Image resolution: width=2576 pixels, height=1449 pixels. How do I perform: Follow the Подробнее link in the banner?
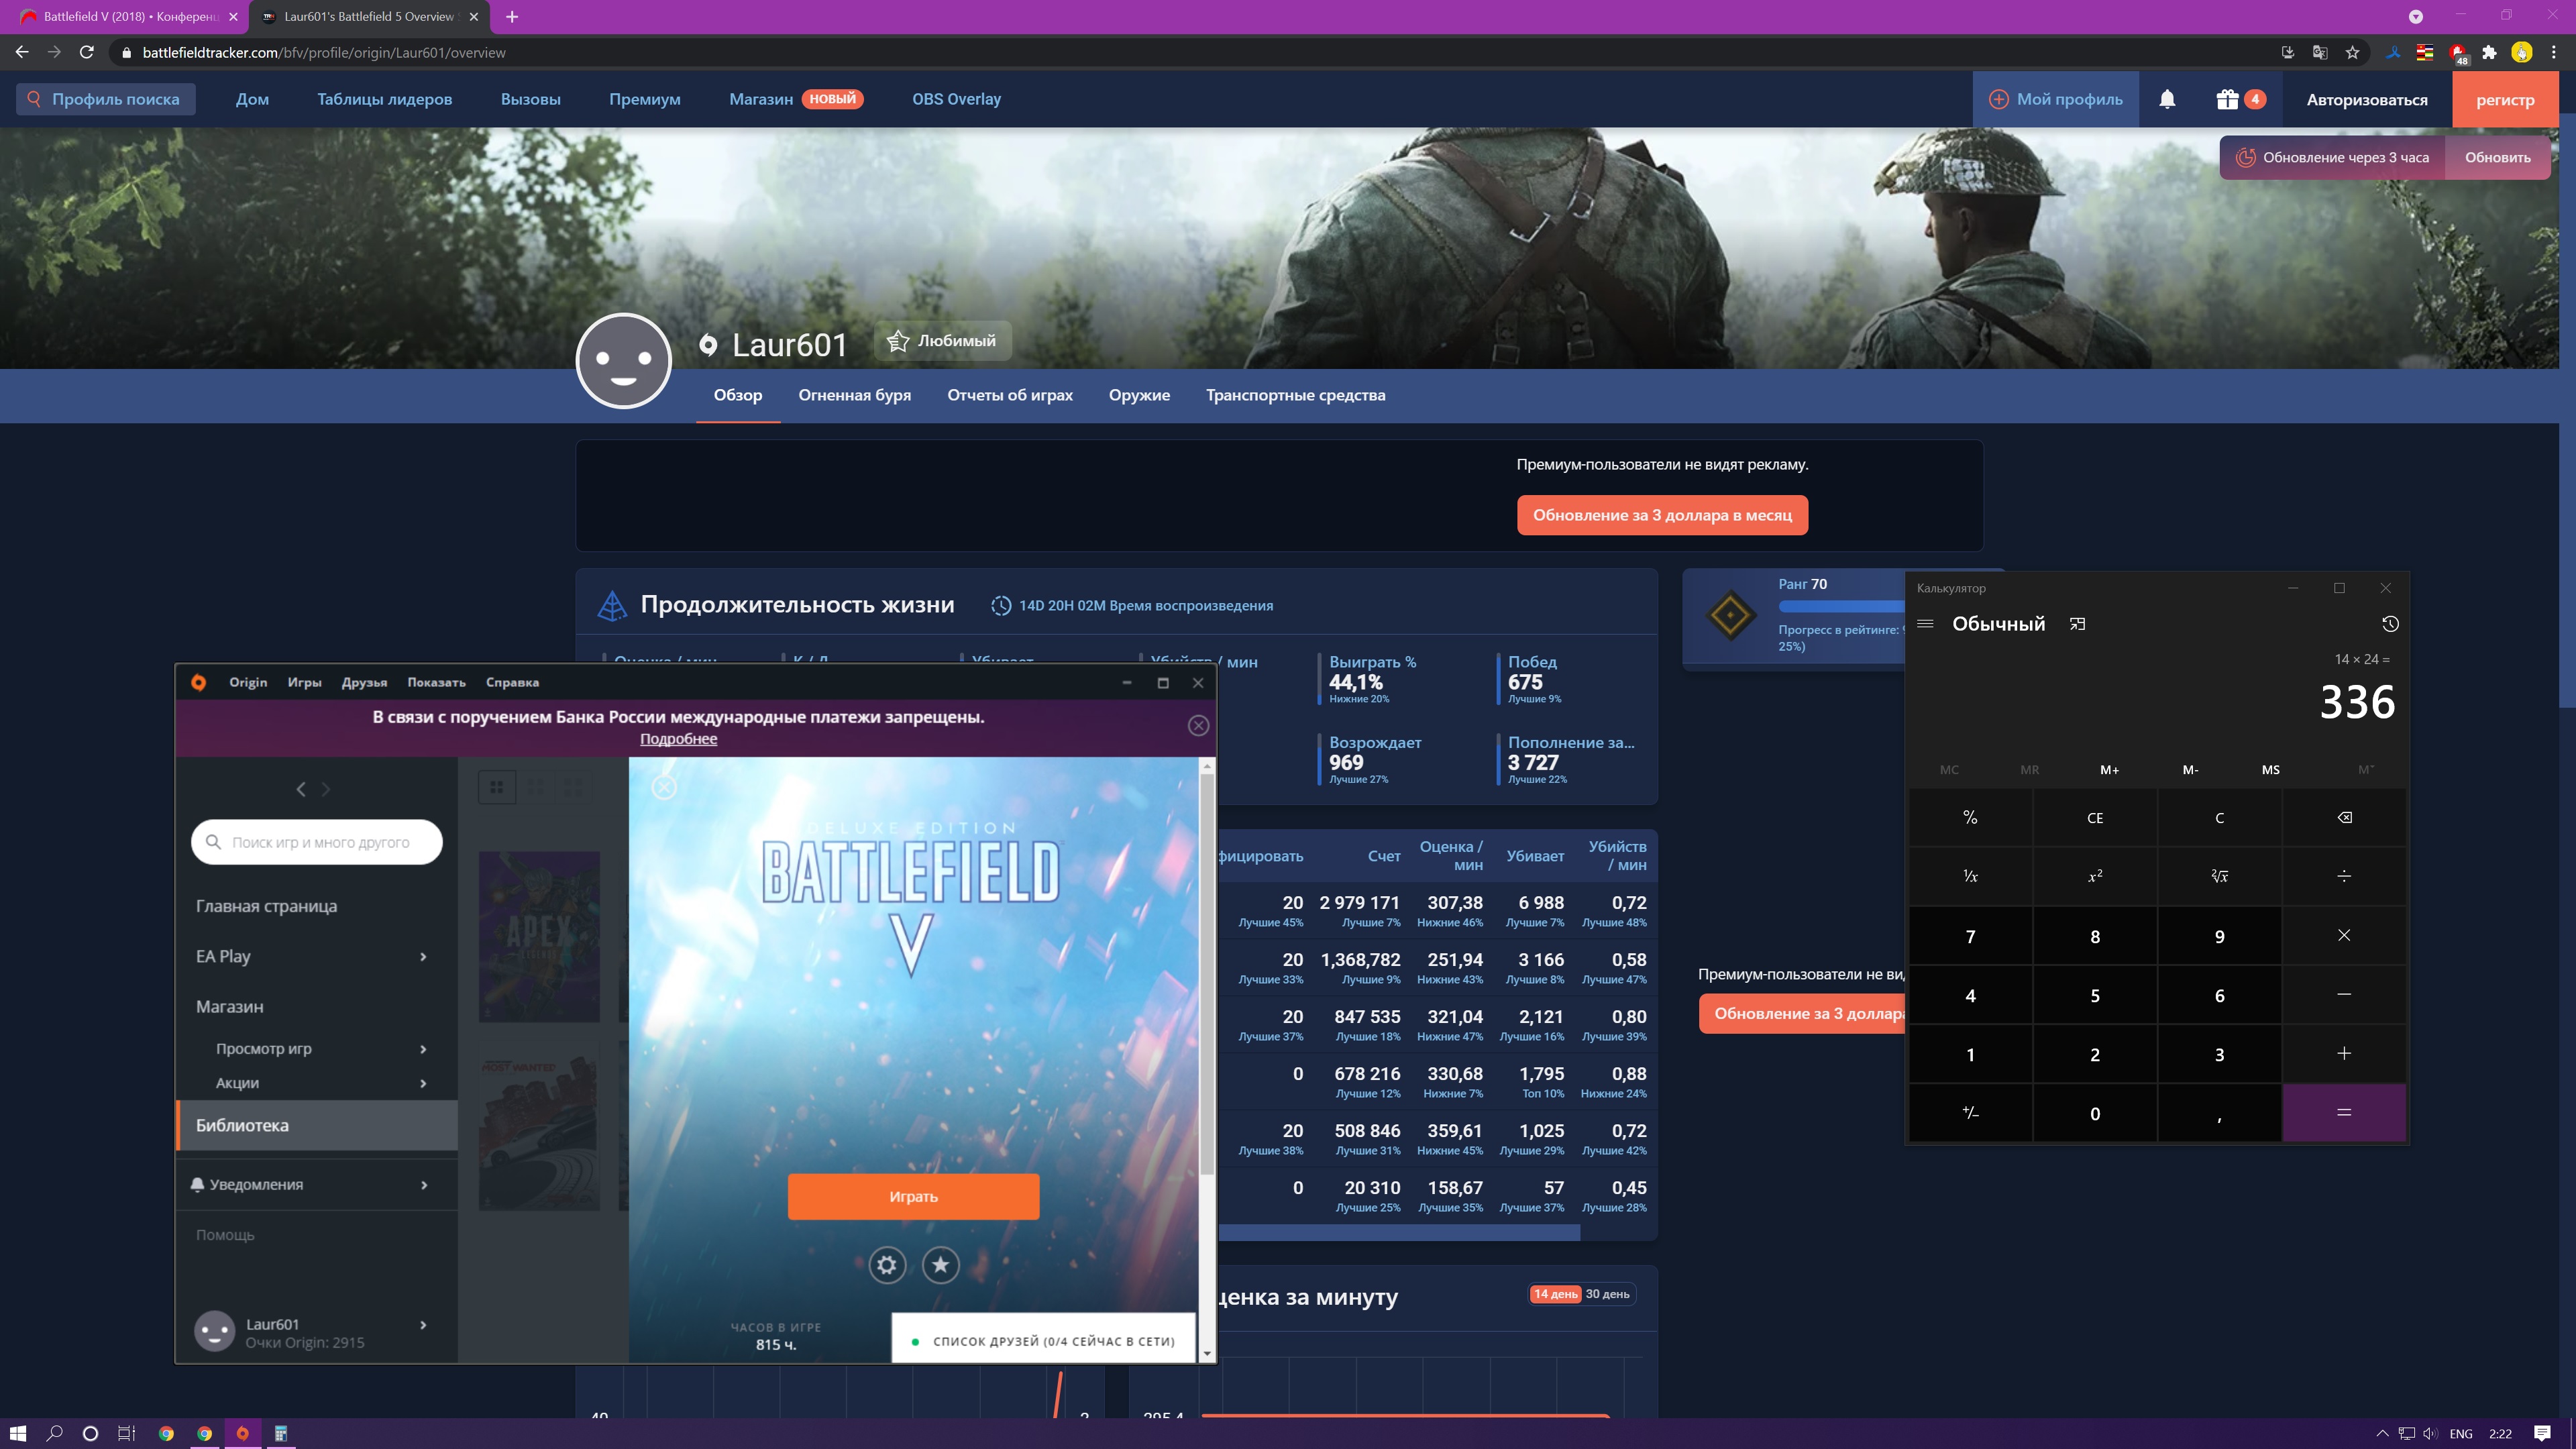pos(678,739)
